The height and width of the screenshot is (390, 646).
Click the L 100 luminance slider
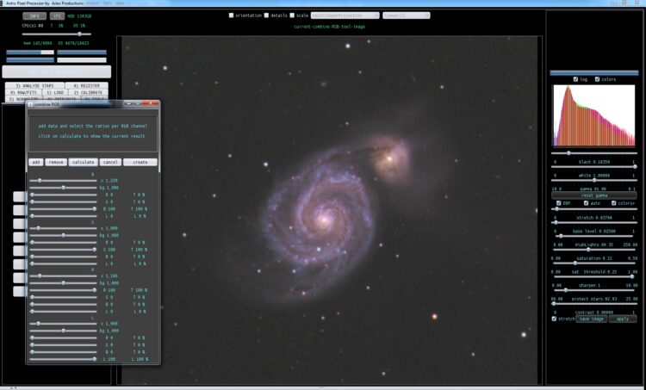(x=63, y=360)
